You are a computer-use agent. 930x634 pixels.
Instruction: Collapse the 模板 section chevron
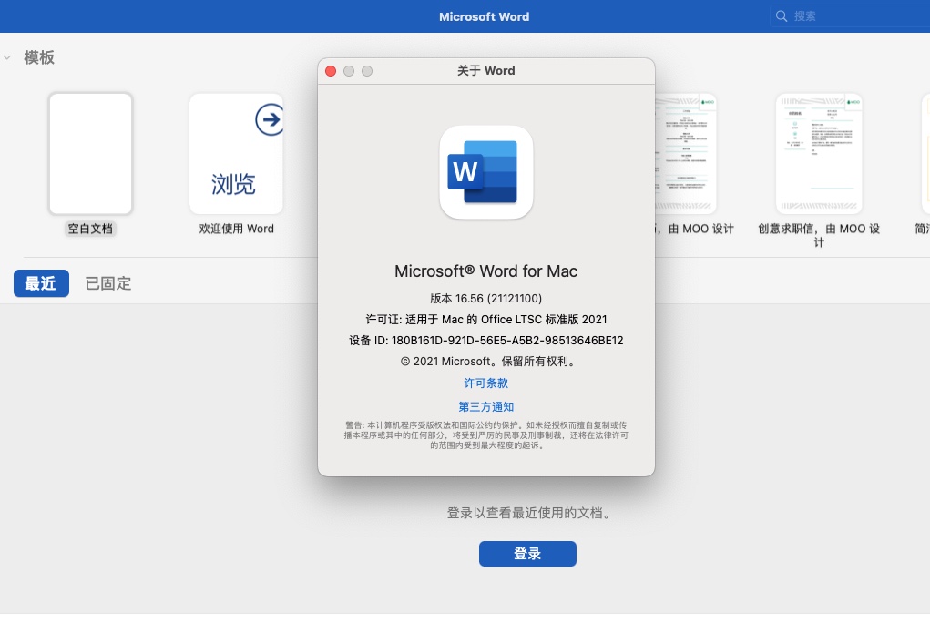[7, 57]
